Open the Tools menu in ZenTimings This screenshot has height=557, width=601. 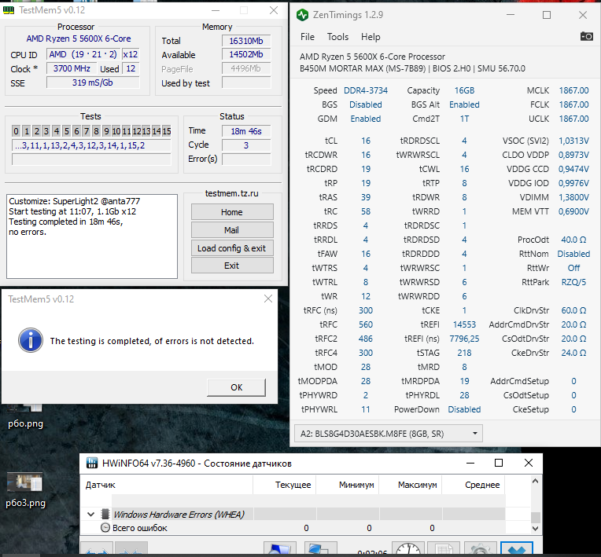[x=337, y=37]
